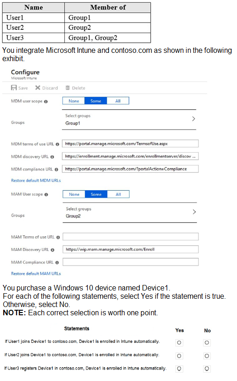Click the Delete trash icon
237x381 pixels.
pos(68,88)
